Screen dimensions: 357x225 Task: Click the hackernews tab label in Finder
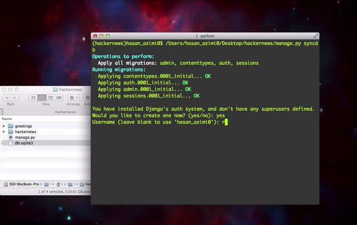66,112
